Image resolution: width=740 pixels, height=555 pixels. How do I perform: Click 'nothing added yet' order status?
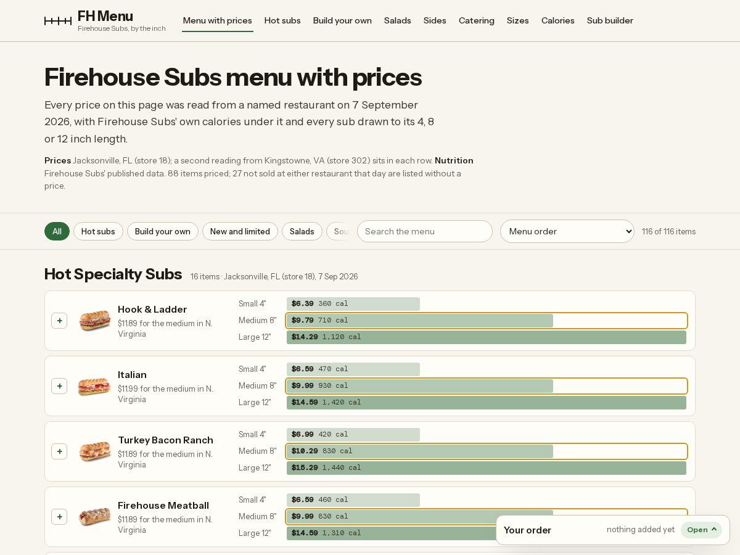point(641,530)
